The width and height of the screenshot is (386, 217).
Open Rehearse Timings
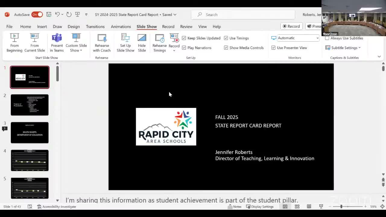(x=159, y=42)
